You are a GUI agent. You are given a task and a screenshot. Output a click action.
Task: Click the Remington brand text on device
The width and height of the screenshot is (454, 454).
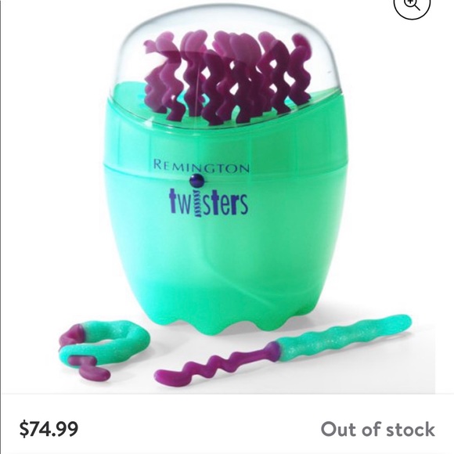201,166
